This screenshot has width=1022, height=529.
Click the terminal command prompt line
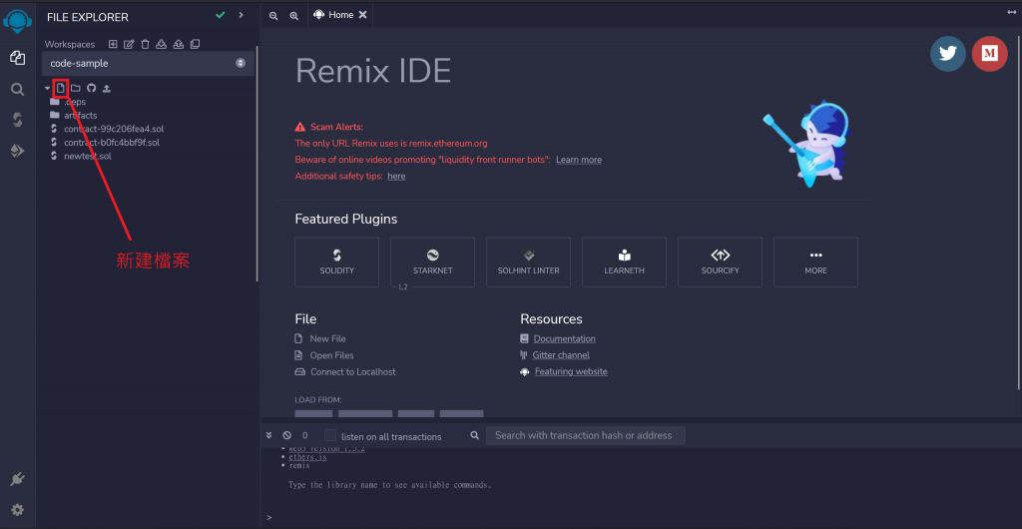pyautogui.click(x=639, y=517)
